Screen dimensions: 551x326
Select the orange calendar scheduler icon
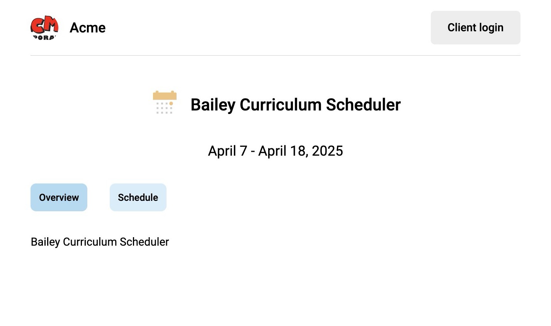[165, 102]
